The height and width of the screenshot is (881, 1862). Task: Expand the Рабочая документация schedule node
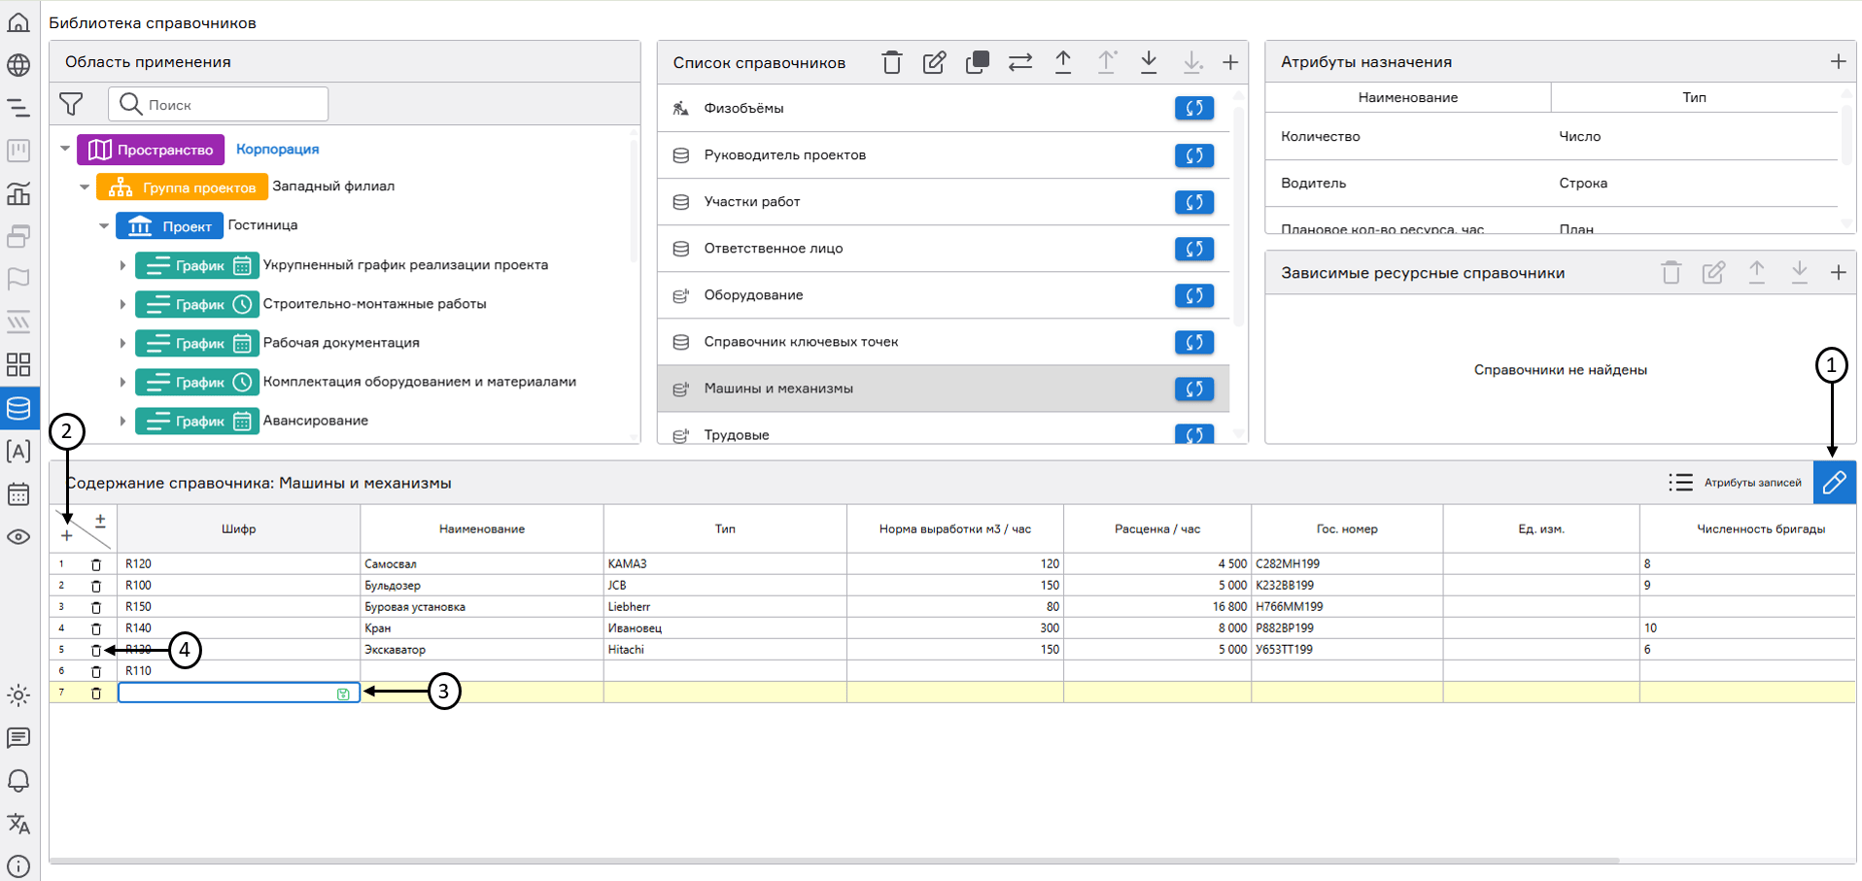pyautogui.click(x=122, y=343)
